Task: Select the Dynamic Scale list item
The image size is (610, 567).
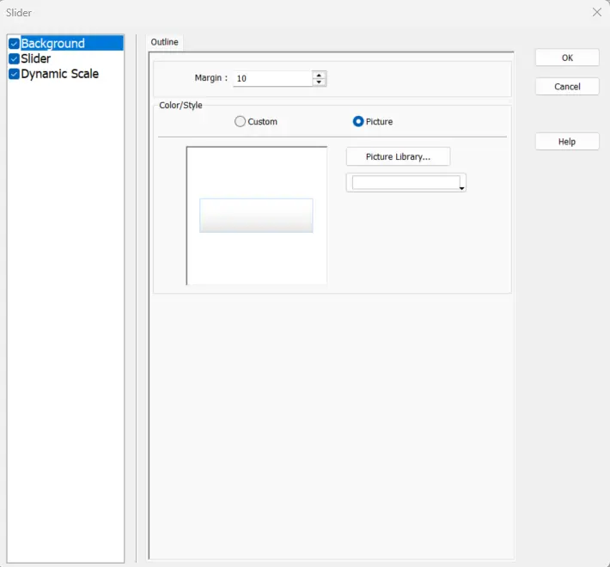Action: tap(60, 74)
